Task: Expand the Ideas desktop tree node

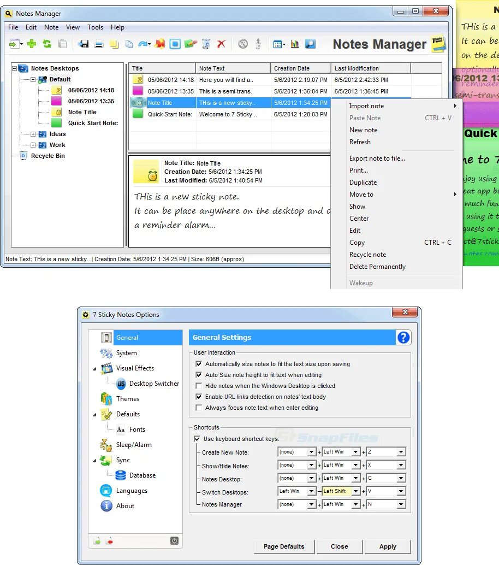Action: [33, 134]
